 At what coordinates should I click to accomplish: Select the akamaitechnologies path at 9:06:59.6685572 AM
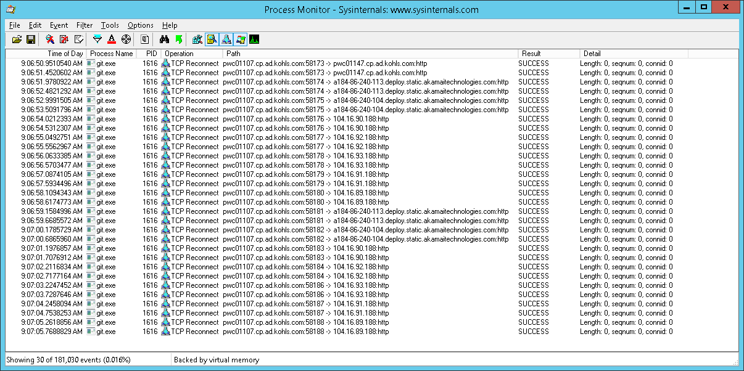366,221
